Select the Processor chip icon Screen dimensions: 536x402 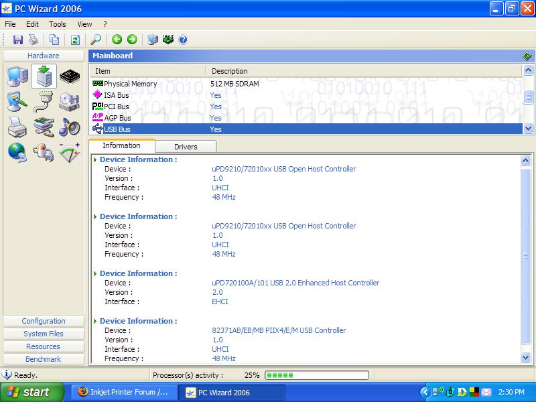(70, 76)
